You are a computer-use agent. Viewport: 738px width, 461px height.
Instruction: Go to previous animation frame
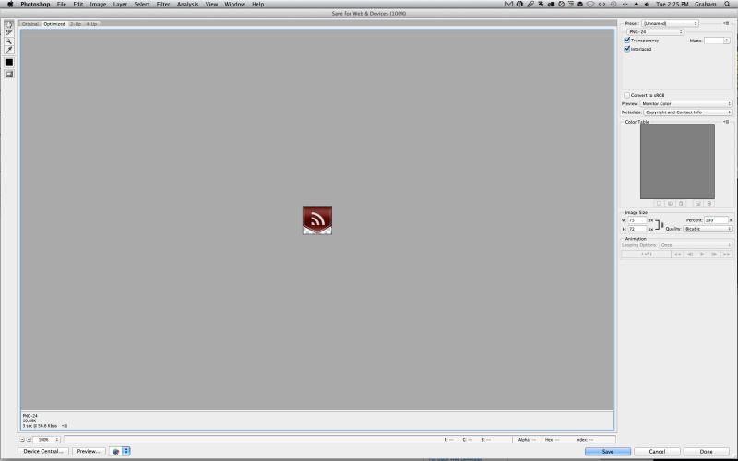689,254
